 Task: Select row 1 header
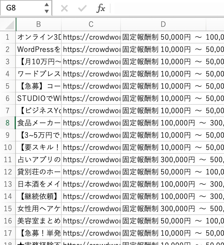[8, 37]
